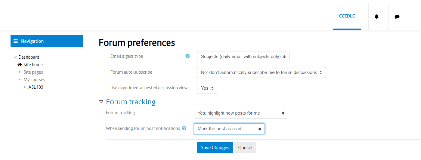The image size is (421, 160).
Task: Expand the ASL103 course chevron
Action: 24,87
